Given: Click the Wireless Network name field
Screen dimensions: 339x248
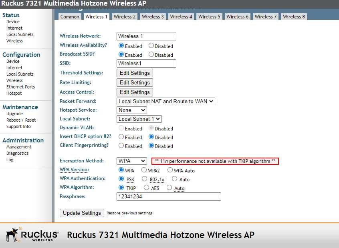Looking at the screenshot, I should click(x=146, y=36).
